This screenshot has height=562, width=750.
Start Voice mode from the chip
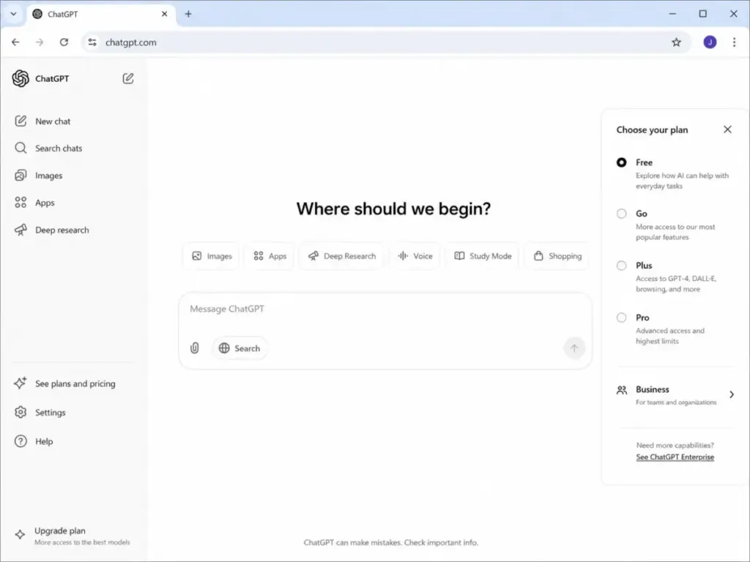click(x=415, y=256)
